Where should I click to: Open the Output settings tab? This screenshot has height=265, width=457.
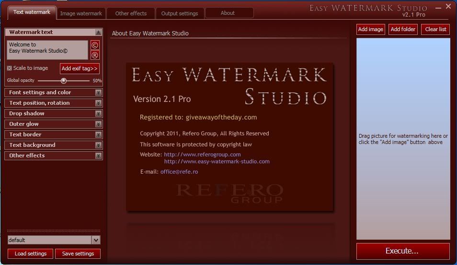point(180,13)
